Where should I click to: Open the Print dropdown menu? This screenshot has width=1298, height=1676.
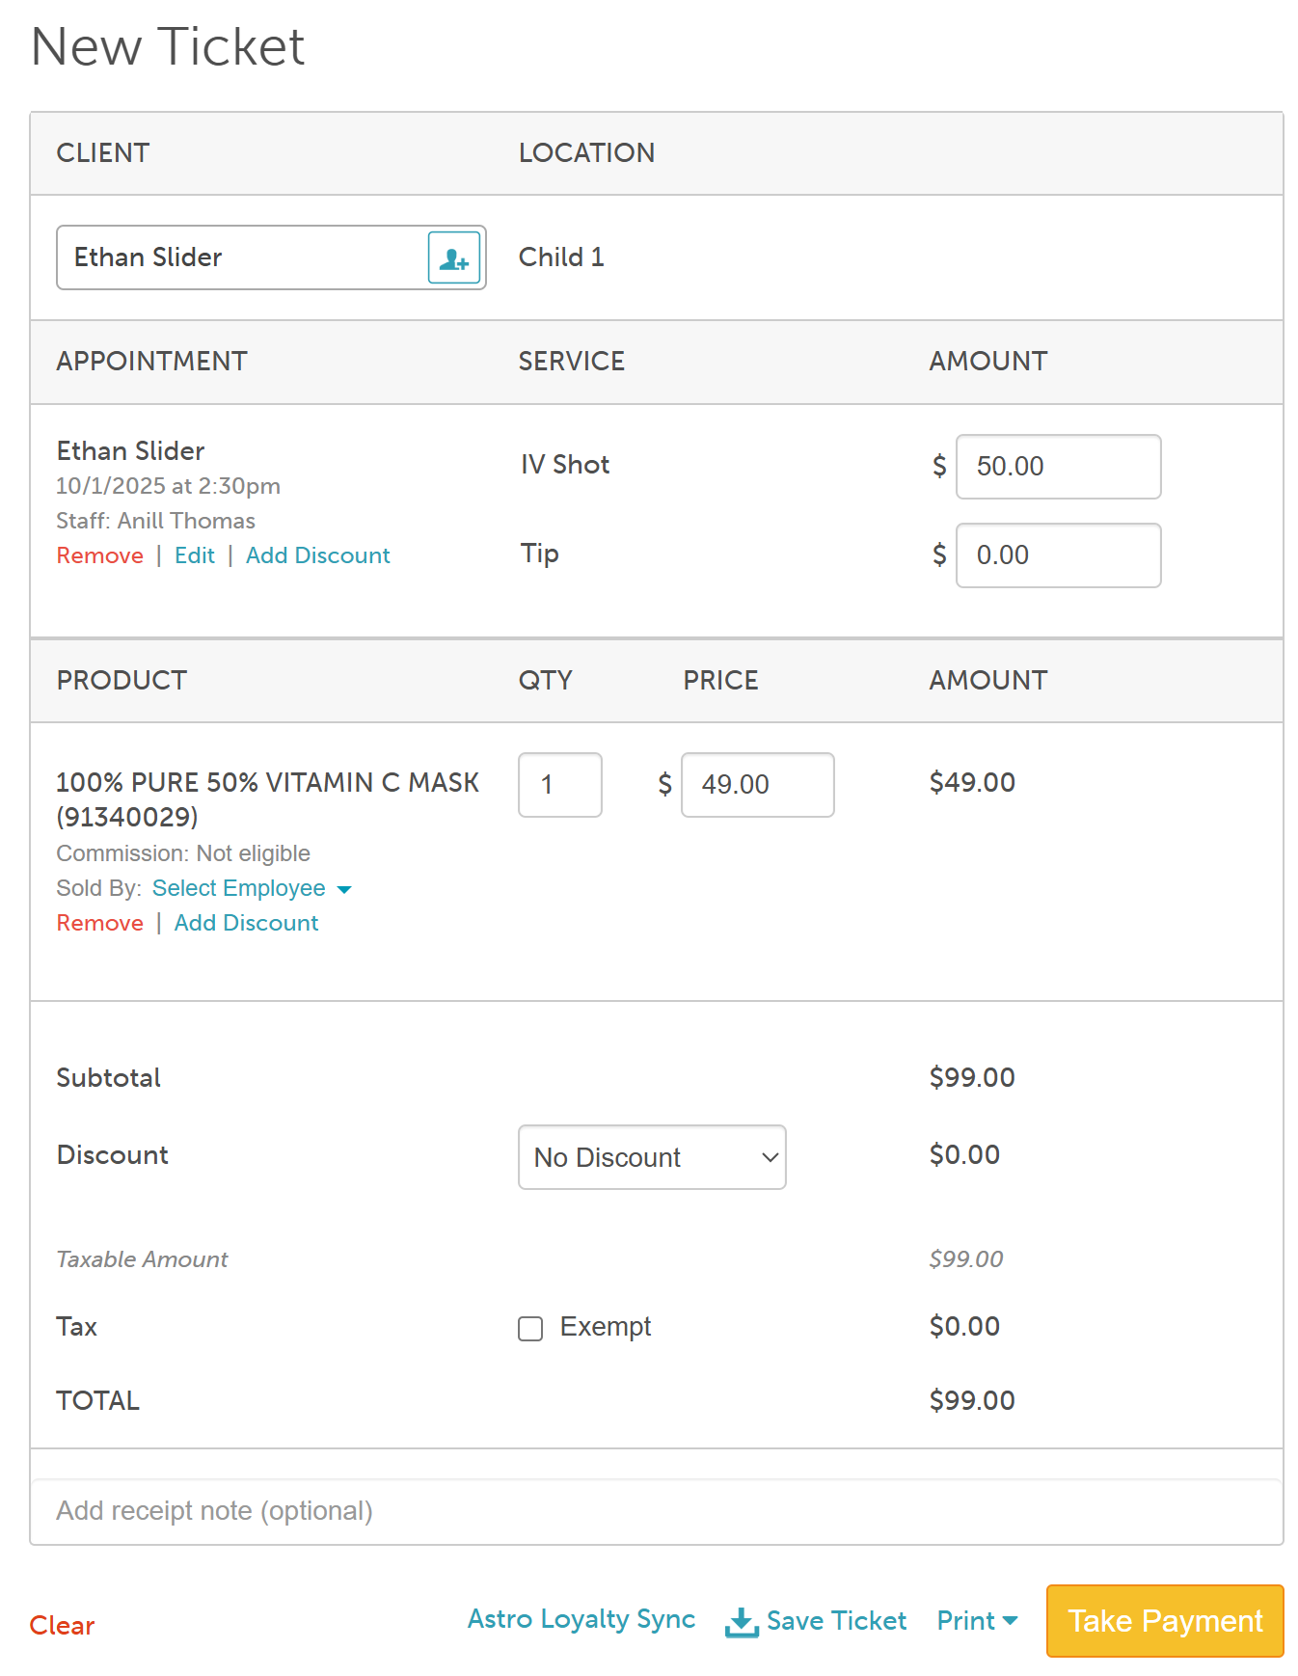point(977,1621)
